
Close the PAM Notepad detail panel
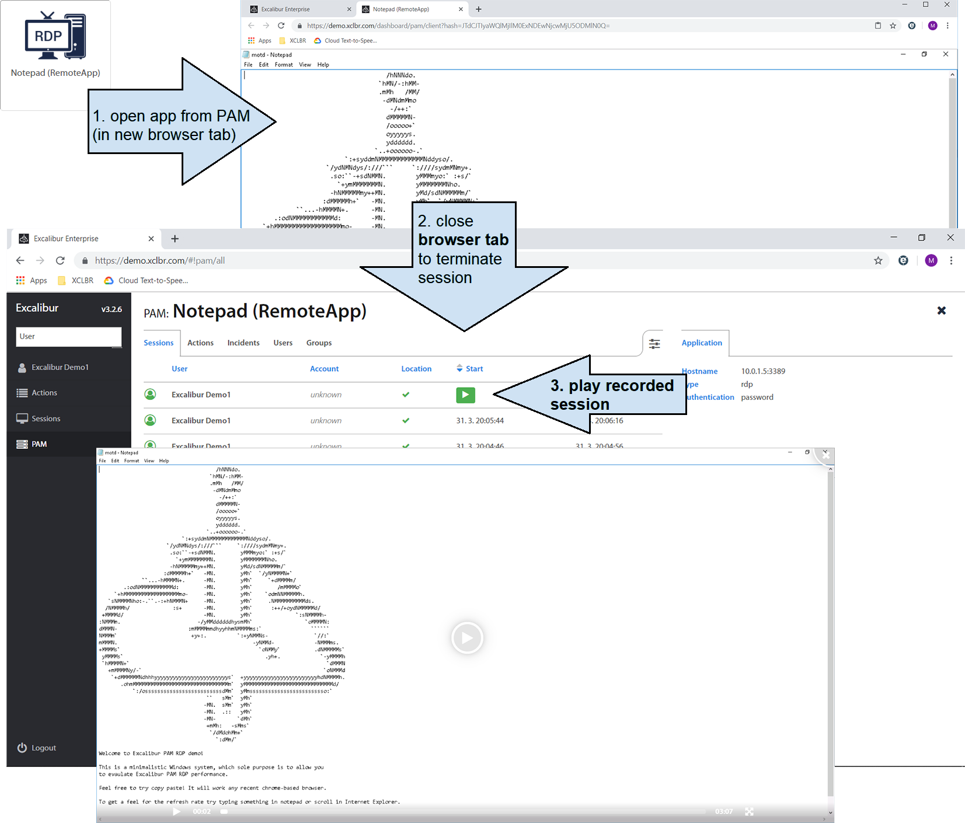click(x=941, y=311)
